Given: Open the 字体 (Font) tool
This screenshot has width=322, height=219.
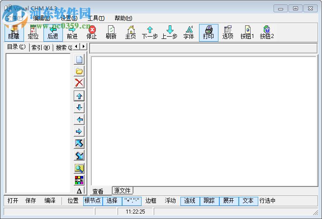Looking at the screenshot, I should (x=189, y=33).
